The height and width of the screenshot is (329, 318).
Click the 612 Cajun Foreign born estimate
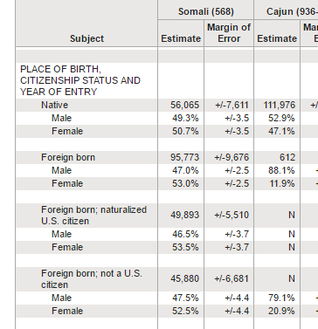[287, 157]
